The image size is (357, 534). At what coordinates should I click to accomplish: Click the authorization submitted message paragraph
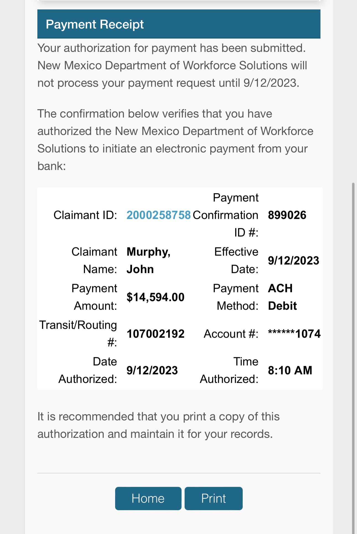click(172, 65)
